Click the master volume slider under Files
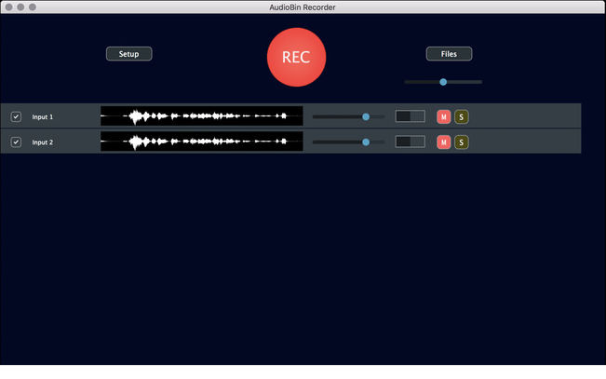The width and height of the screenshot is (606, 379). pos(443,82)
